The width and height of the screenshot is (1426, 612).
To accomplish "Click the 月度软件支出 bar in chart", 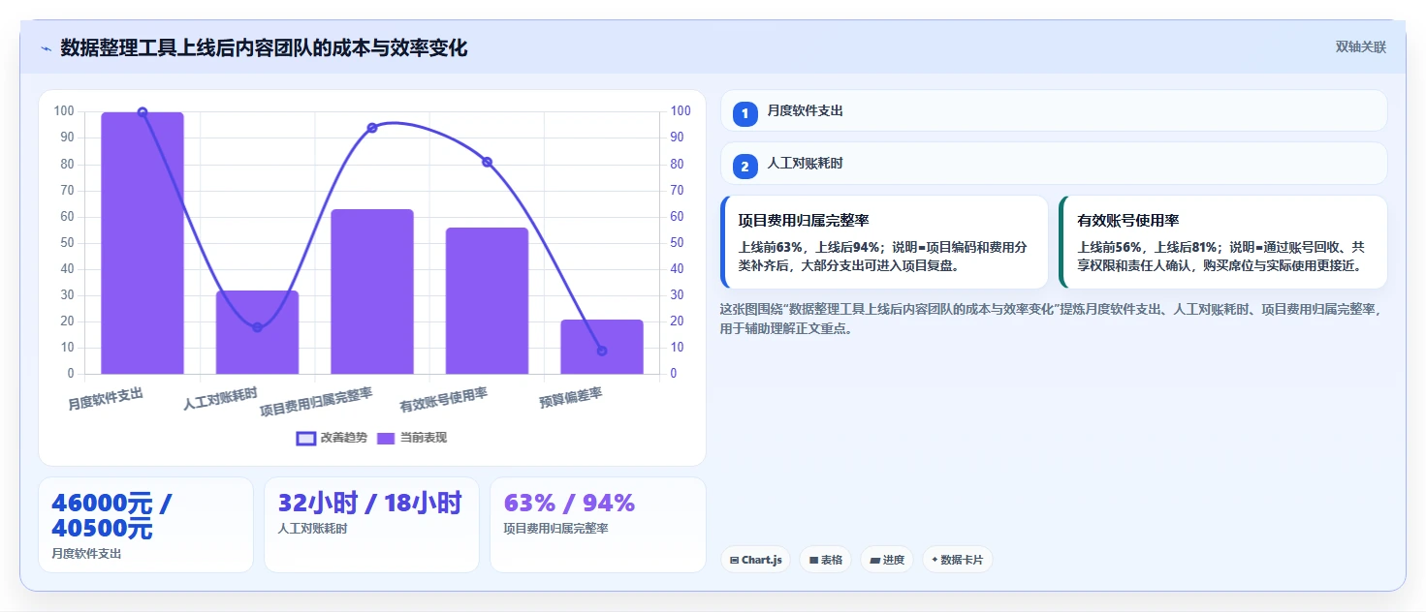I will click(143, 243).
